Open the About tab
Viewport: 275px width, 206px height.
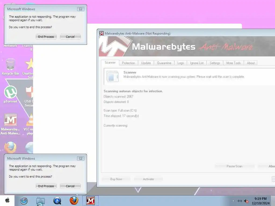pyautogui.click(x=251, y=63)
